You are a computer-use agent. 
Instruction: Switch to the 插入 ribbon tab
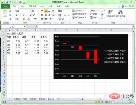click(x=22, y=7)
